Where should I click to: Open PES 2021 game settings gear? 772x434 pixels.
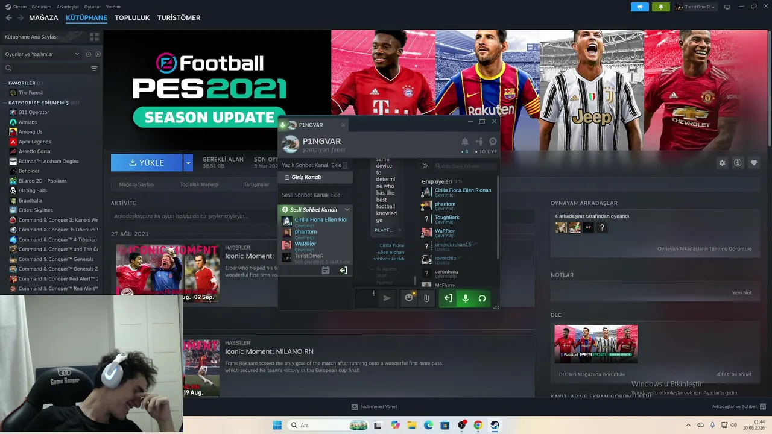click(722, 163)
